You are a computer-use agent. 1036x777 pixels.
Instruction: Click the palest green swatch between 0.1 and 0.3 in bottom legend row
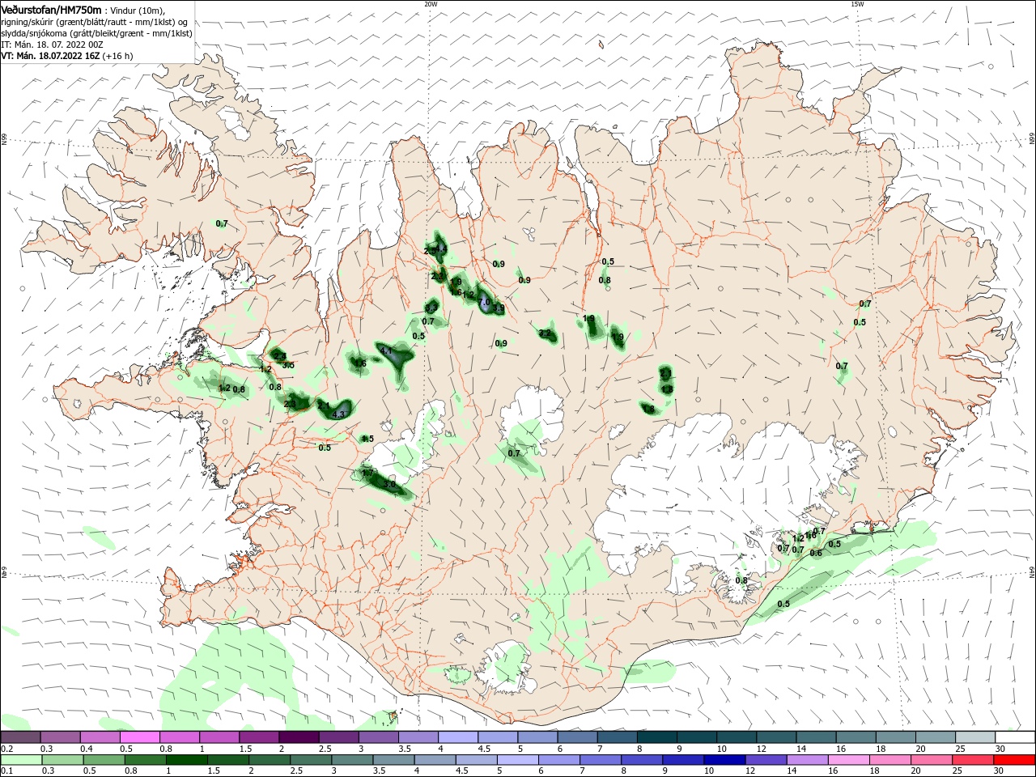[20, 760]
